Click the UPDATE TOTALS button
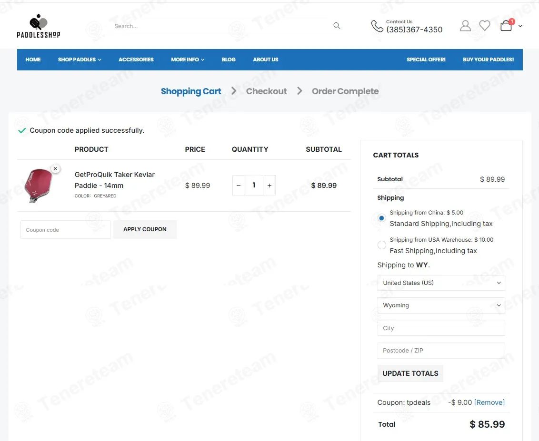The height and width of the screenshot is (441, 539). point(410,373)
